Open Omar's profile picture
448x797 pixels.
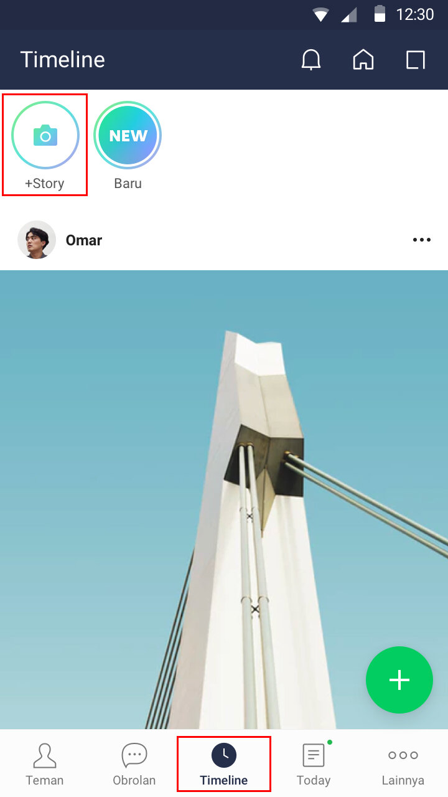click(x=37, y=240)
